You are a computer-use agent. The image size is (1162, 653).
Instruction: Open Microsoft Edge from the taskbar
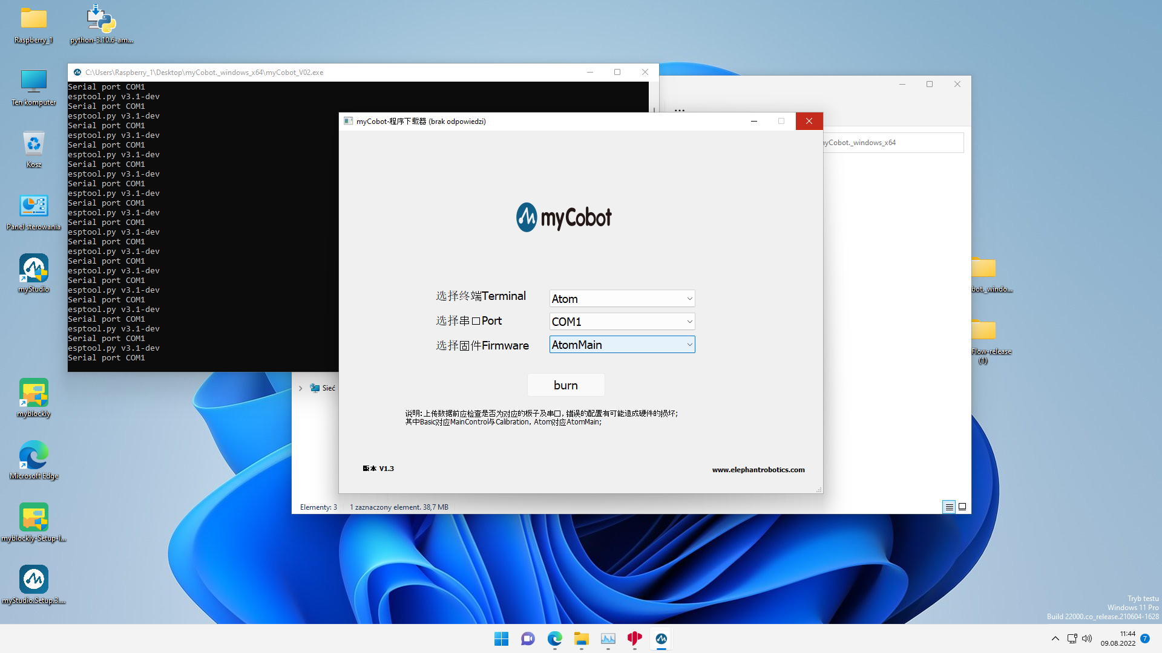click(x=555, y=638)
